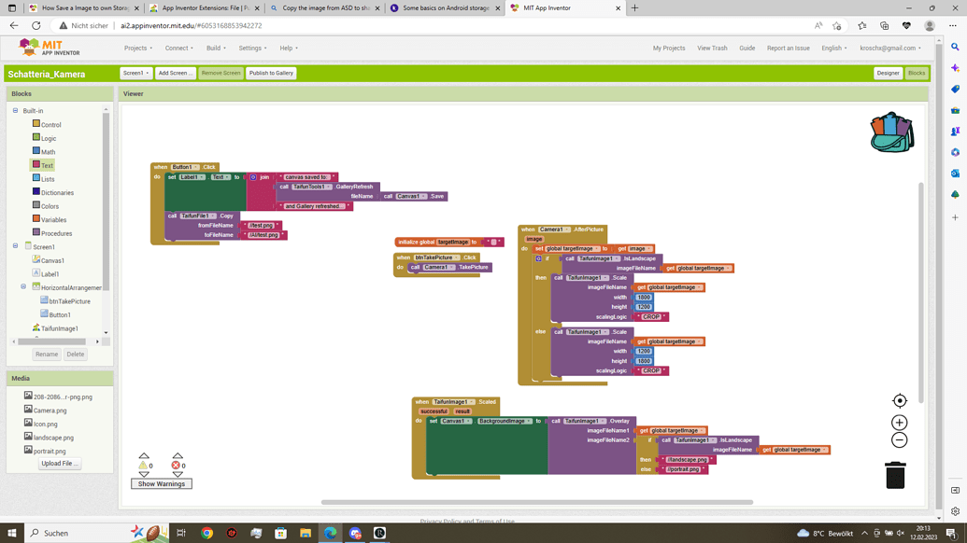Click the Upload File button

pos(60,464)
